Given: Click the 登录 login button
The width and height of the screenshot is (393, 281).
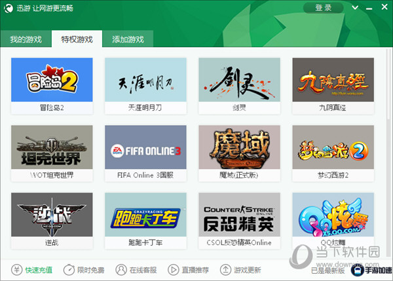Looking at the screenshot, I should coord(324,8).
